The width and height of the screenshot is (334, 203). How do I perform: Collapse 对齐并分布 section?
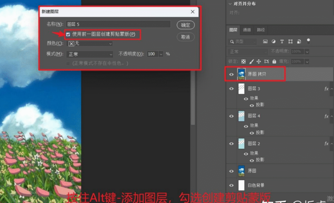click(230, 4)
